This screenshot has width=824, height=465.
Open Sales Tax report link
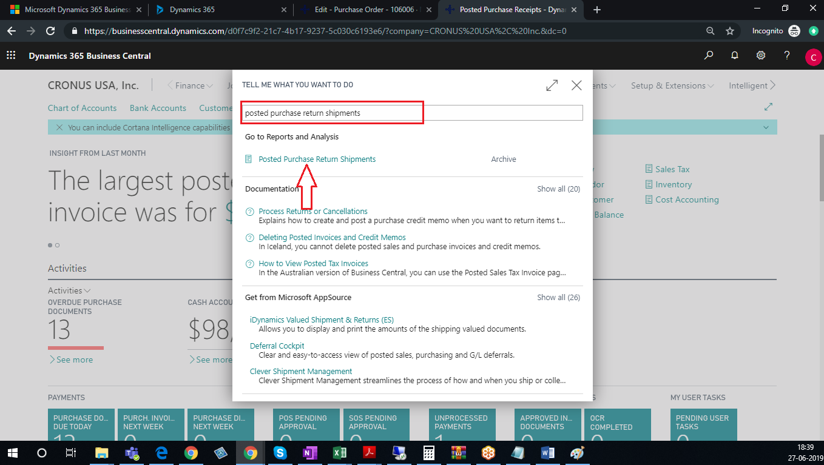point(672,169)
